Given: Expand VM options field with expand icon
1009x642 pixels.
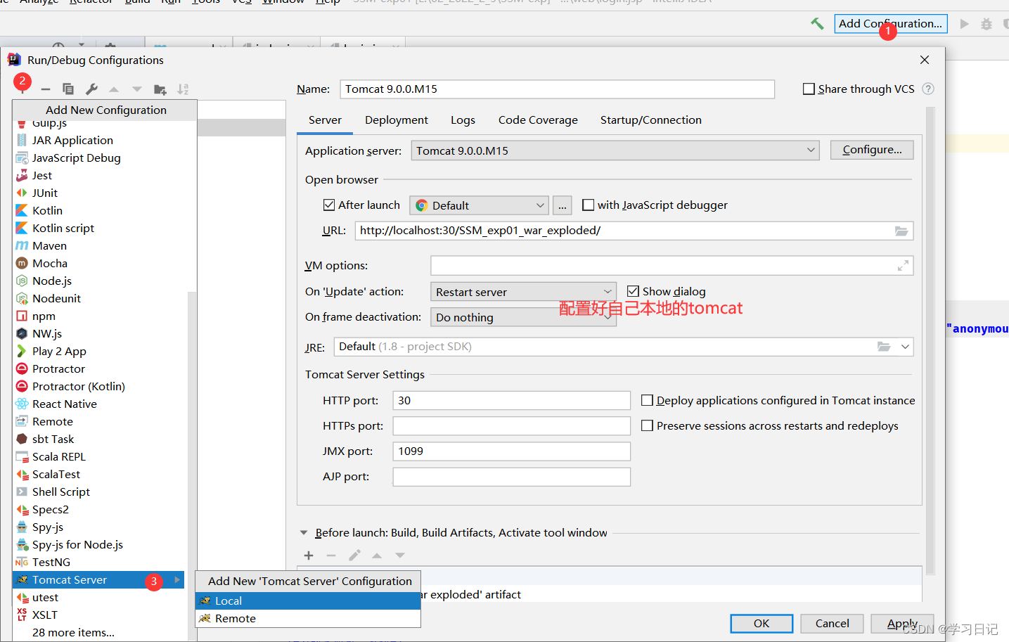Looking at the screenshot, I should tap(903, 266).
